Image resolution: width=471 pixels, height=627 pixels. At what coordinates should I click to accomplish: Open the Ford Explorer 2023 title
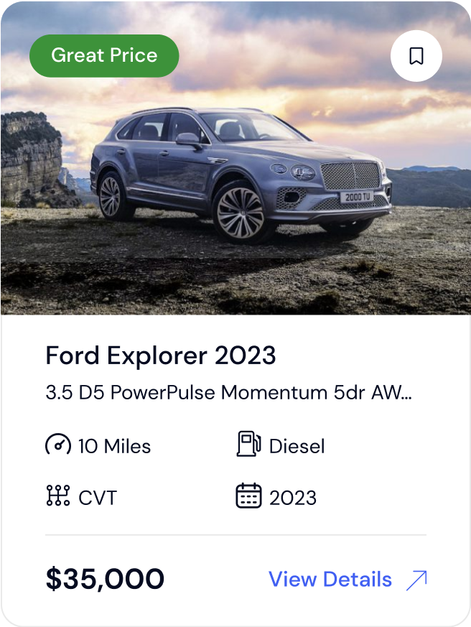tap(161, 355)
